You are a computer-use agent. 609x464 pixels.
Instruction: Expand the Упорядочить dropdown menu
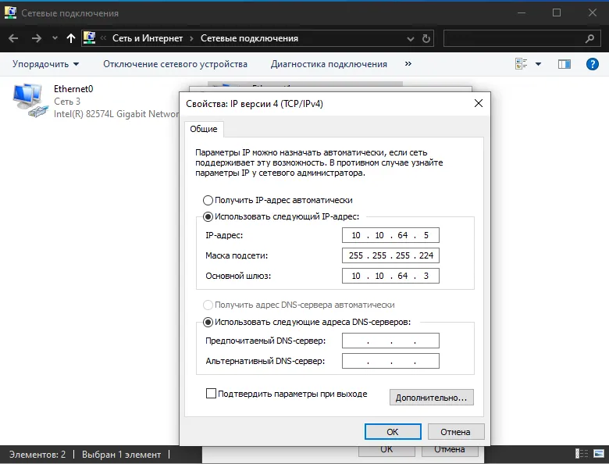click(x=45, y=64)
